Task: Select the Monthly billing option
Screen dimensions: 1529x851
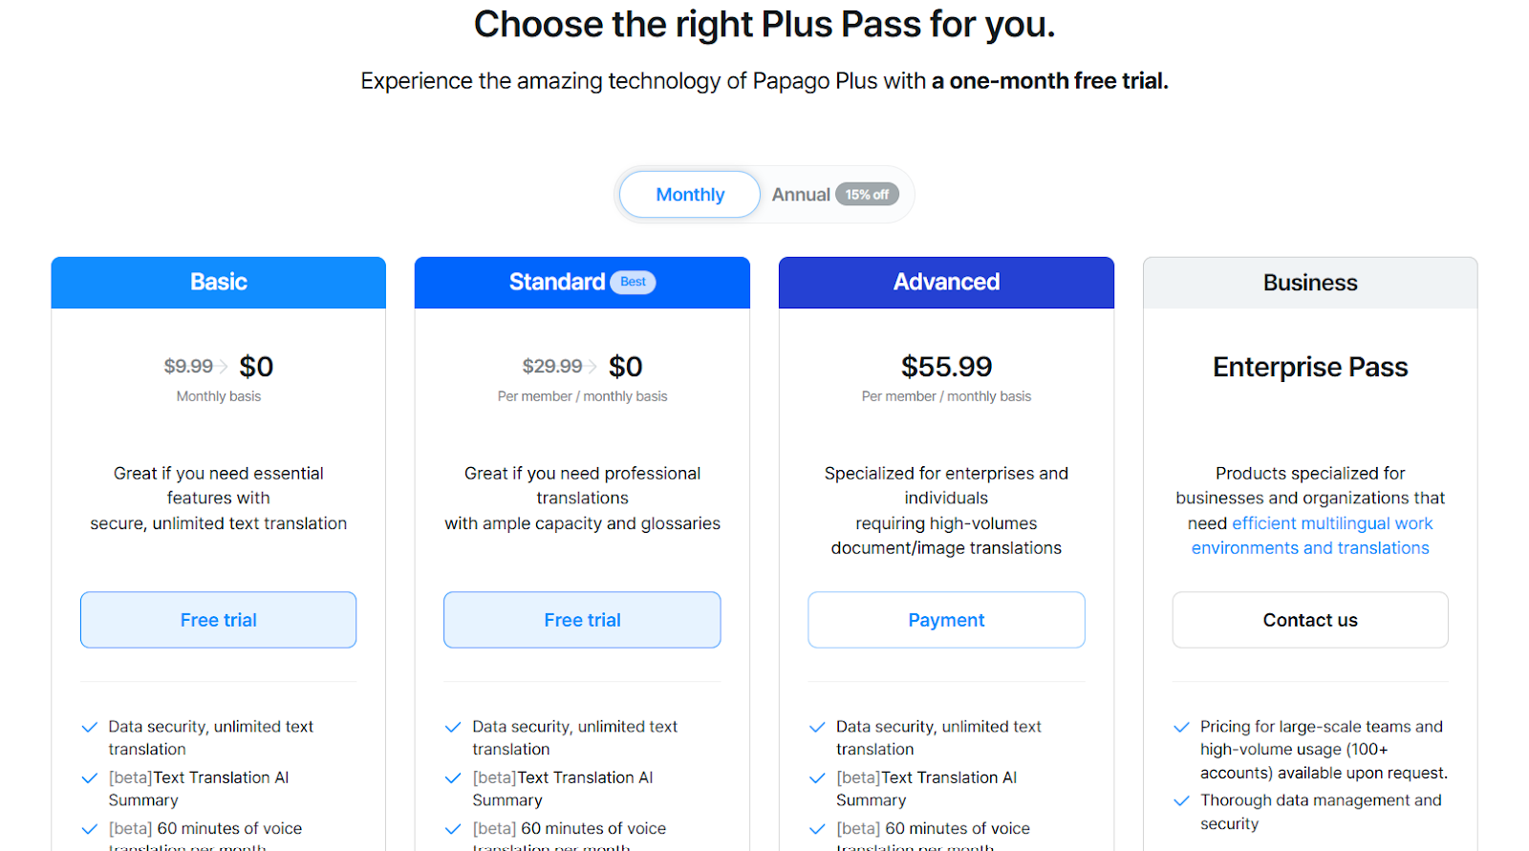Action: click(689, 194)
